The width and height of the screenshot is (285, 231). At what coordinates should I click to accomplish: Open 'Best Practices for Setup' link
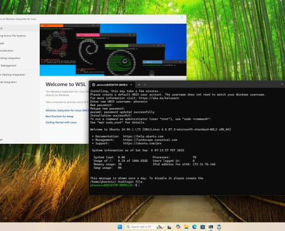pyautogui.click(x=59, y=116)
